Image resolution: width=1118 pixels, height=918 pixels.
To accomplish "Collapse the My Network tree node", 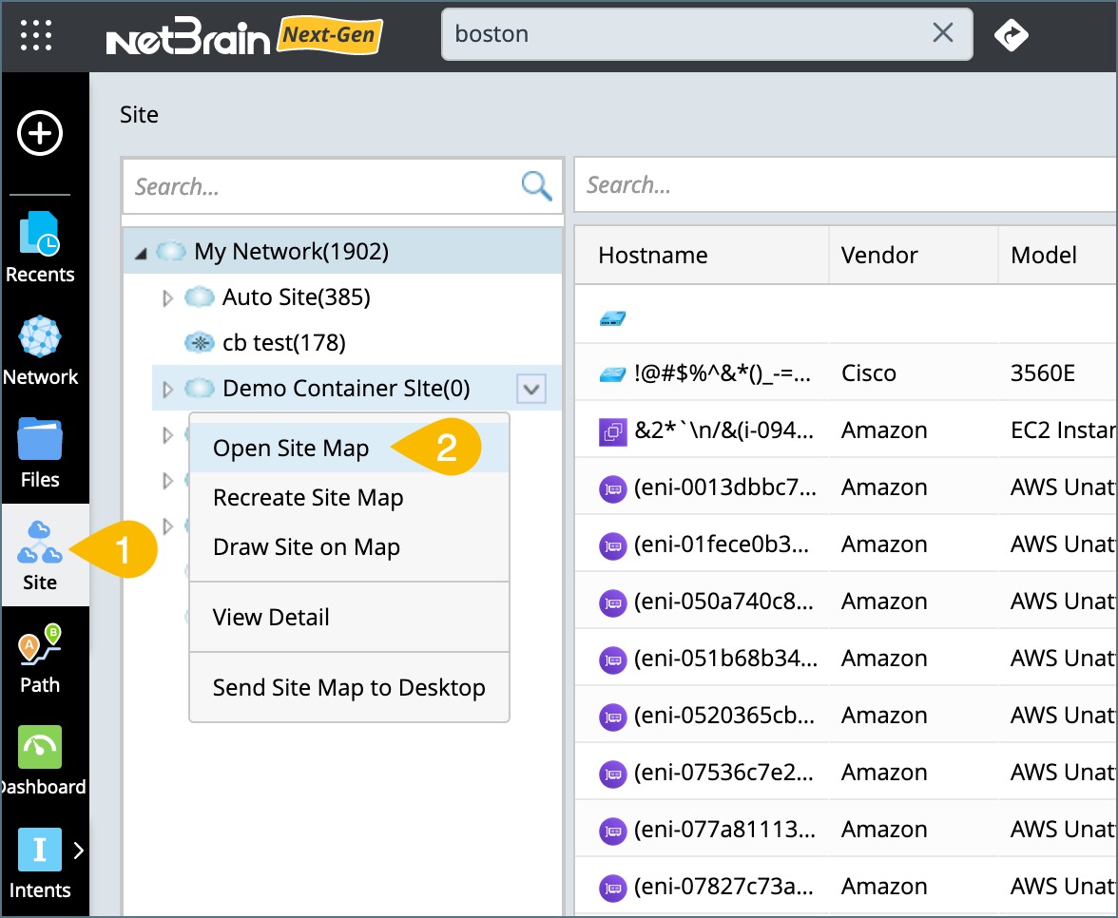I will pyautogui.click(x=141, y=253).
